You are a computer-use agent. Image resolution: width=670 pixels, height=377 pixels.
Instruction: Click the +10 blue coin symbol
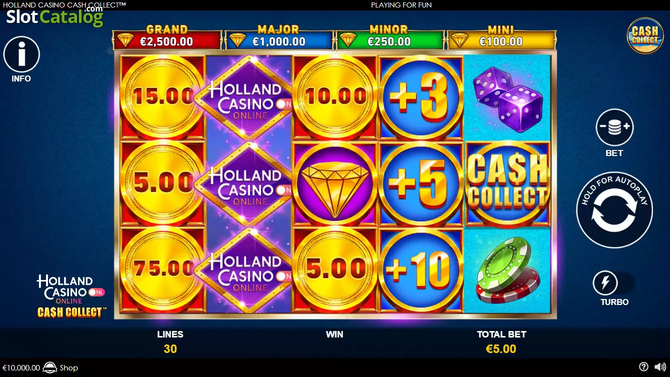tap(421, 270)
